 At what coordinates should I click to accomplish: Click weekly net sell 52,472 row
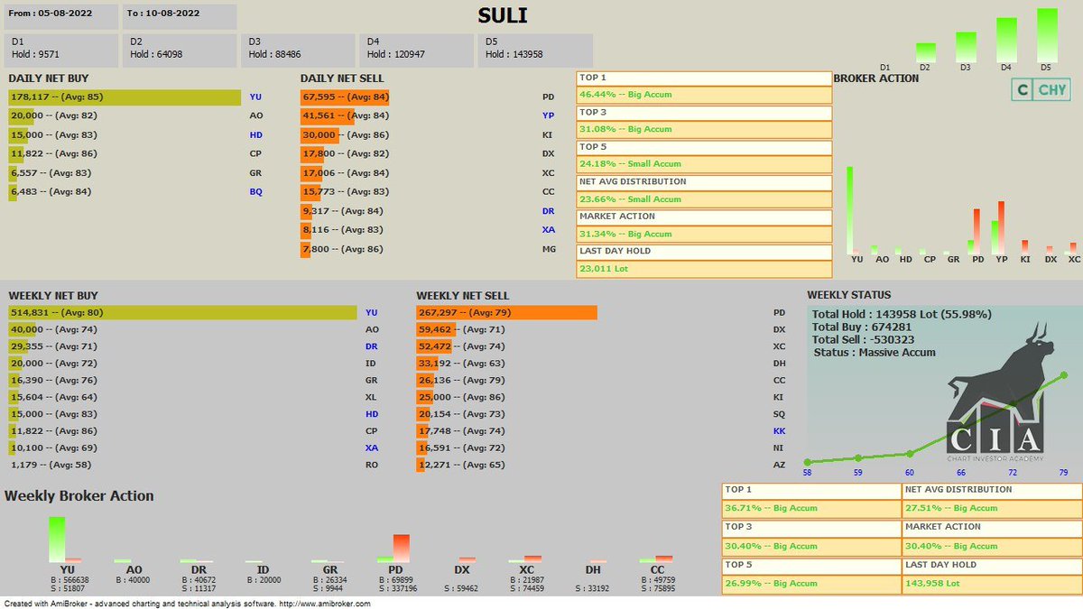602,346
